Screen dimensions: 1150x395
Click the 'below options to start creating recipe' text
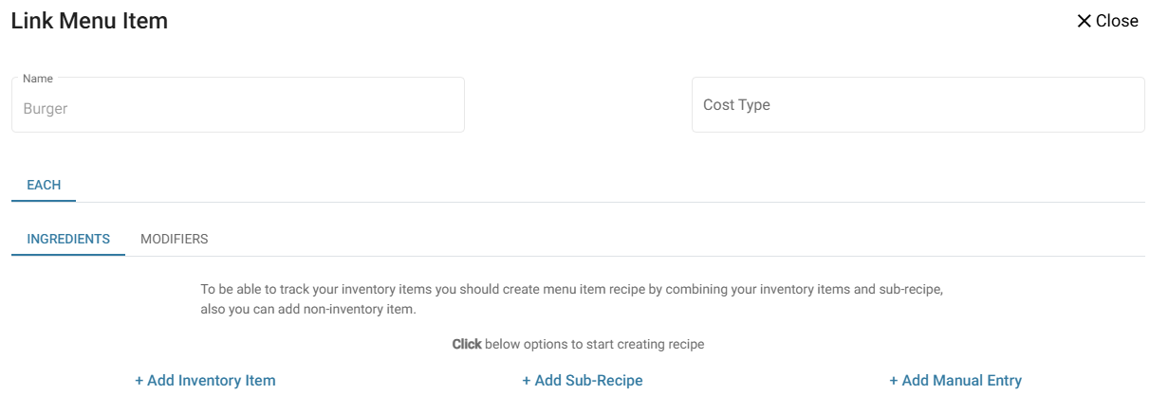click(x=594, y=345)
